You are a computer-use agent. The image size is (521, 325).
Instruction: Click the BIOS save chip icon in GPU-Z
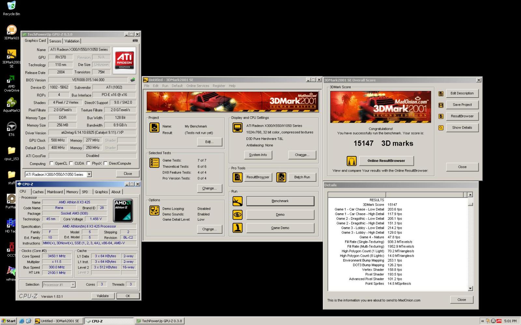tap(133, 80)
